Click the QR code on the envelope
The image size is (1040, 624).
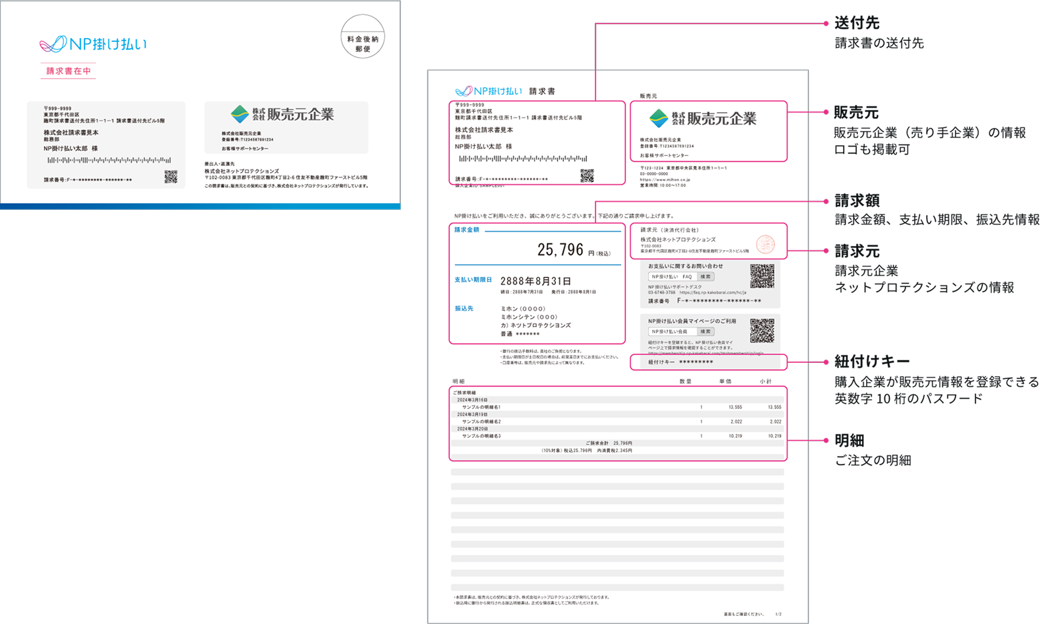(x=170, y=177)
